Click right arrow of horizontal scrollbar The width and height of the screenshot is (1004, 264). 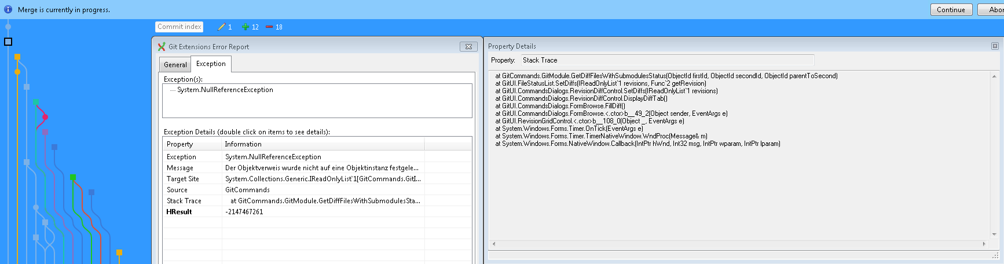[x=984, y=244]
